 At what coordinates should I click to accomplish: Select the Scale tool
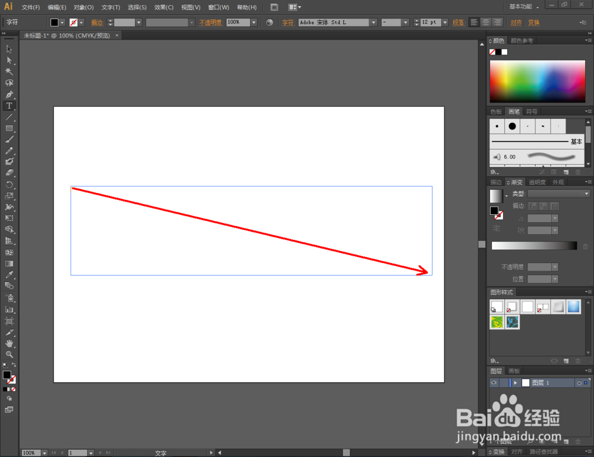9,196
